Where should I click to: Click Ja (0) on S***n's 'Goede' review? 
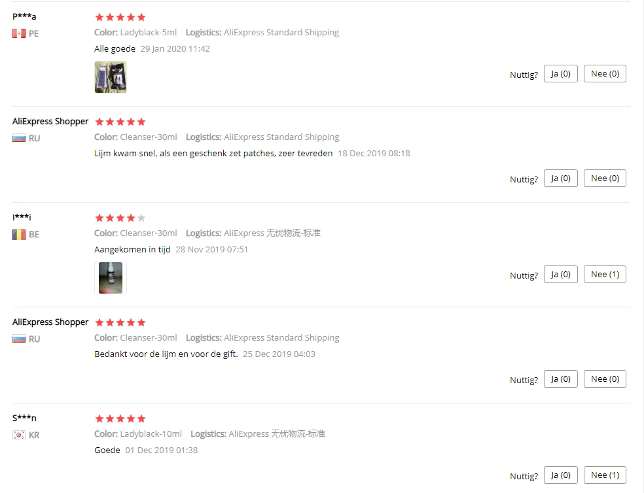(x=561, y=475)
